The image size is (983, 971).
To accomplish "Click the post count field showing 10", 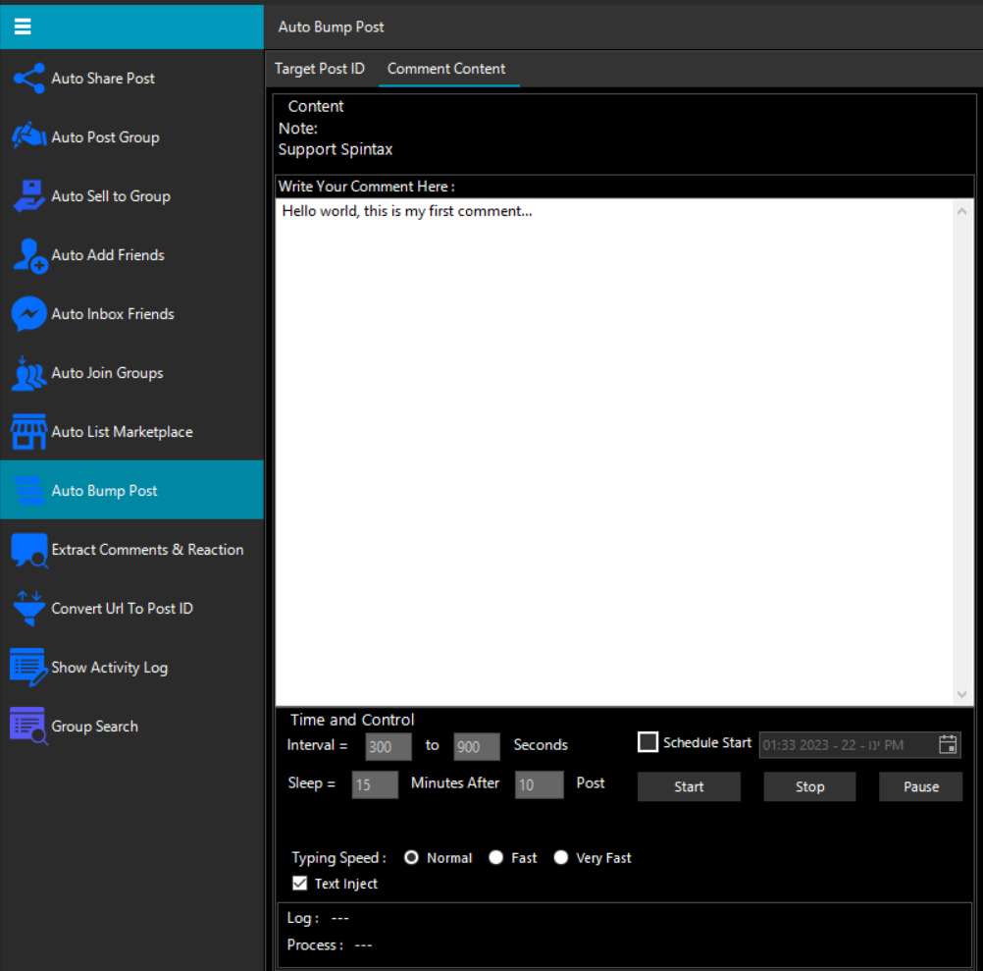I will (540, 784).
